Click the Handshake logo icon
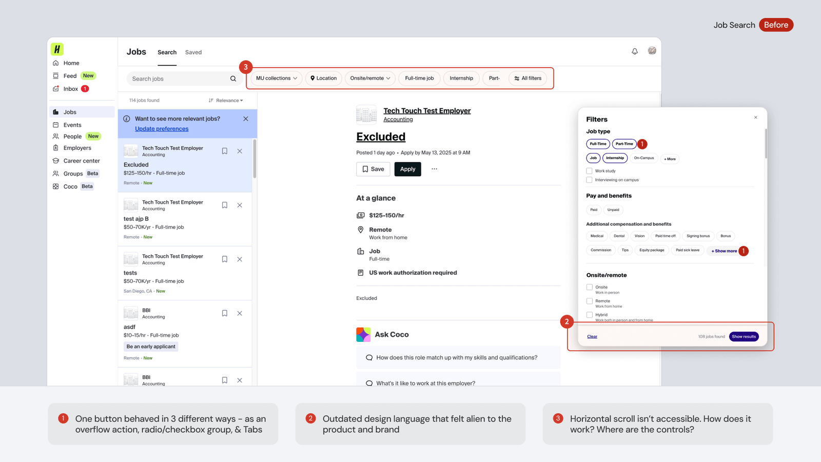821x462 pixels. 57,49
